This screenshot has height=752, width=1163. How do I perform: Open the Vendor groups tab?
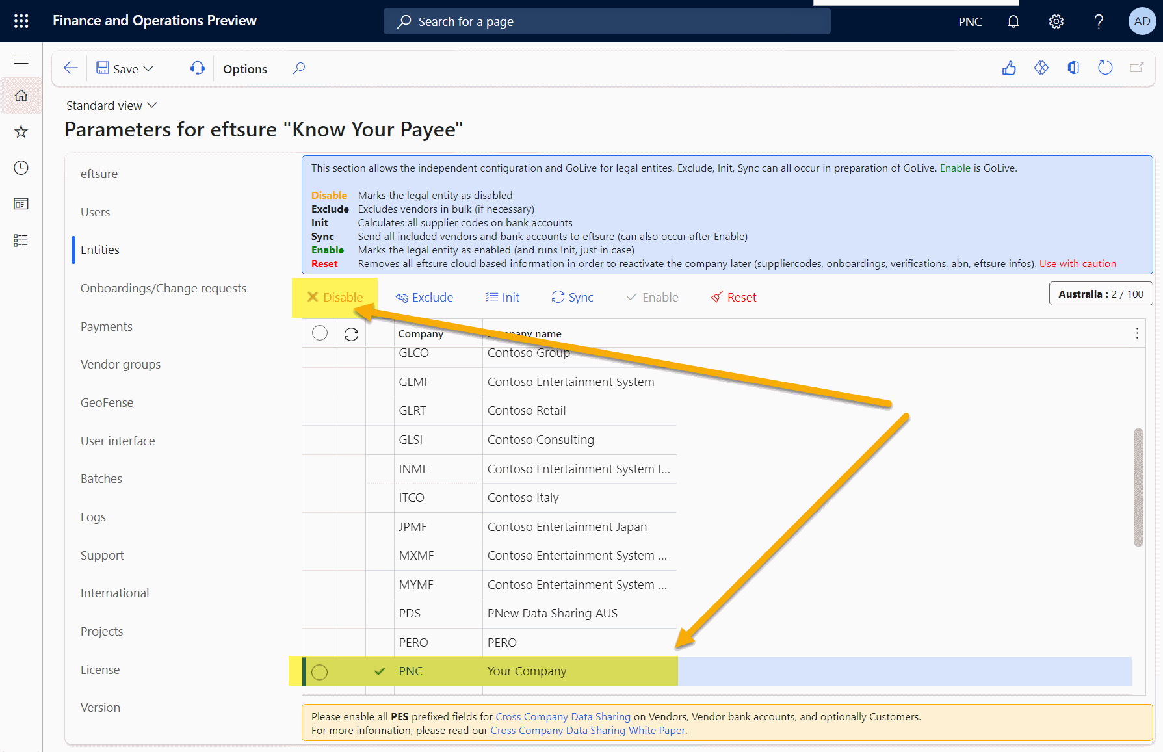[120, 364]
